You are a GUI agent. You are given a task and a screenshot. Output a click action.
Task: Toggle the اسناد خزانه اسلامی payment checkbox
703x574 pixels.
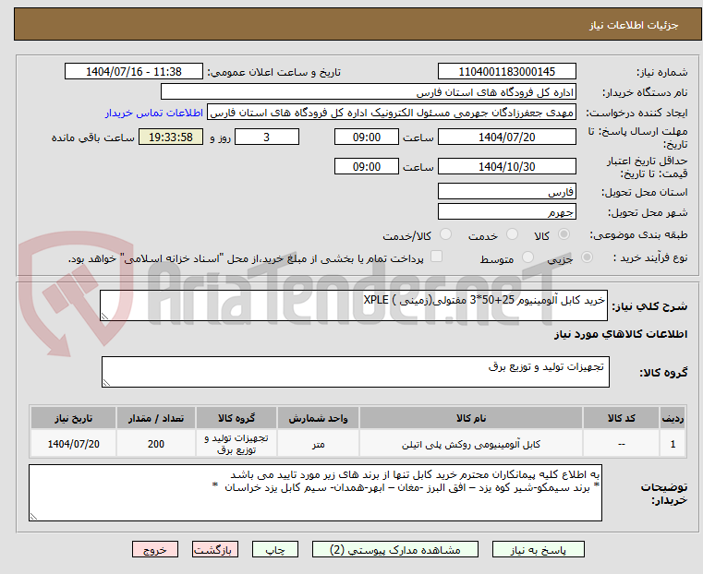click(436, 257)
